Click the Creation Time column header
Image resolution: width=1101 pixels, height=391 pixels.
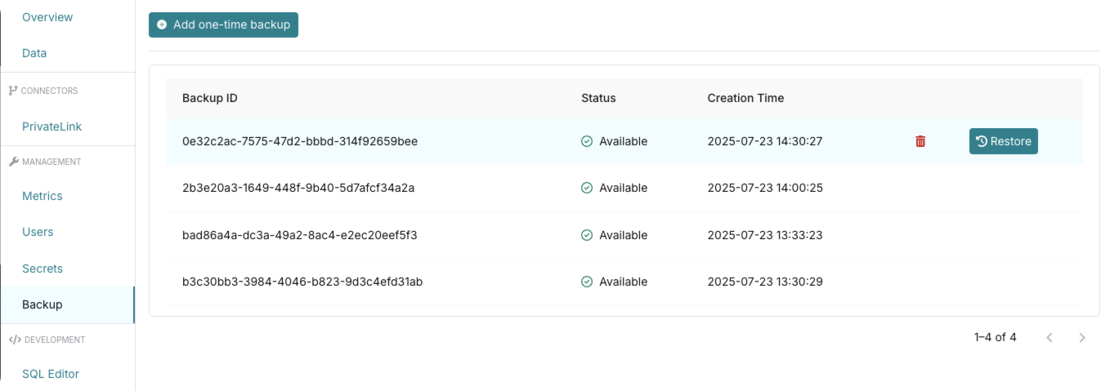click(x=745, y=98)
